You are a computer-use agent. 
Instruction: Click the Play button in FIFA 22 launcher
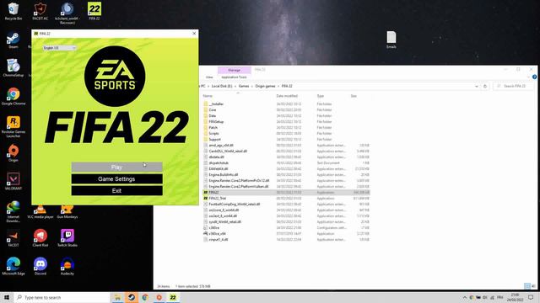pos(116,167)
